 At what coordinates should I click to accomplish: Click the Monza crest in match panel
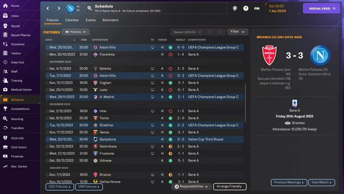[269, 55]
